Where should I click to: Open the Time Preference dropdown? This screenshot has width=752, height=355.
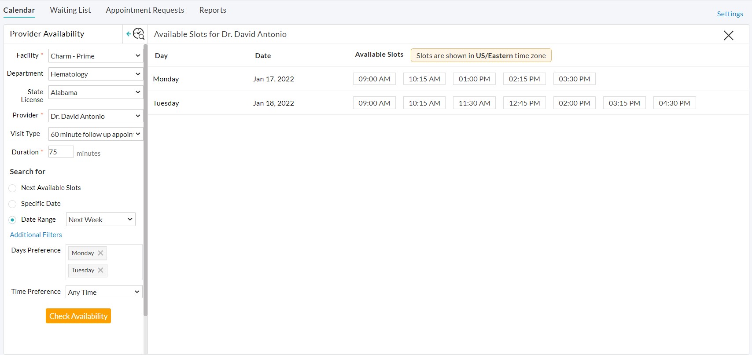104,292
